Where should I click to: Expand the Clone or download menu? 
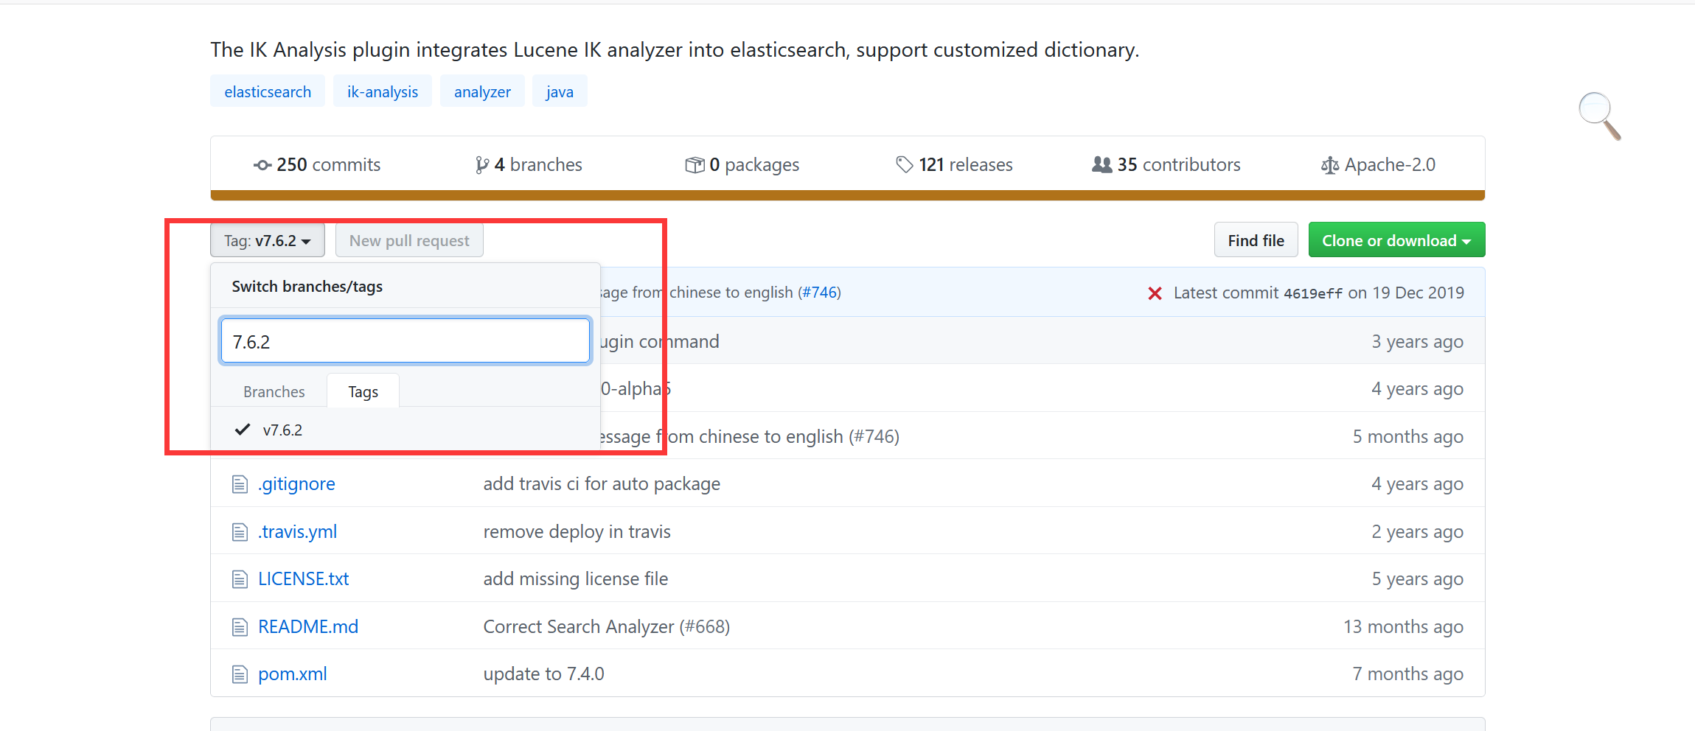click(x=1396, y=239)
